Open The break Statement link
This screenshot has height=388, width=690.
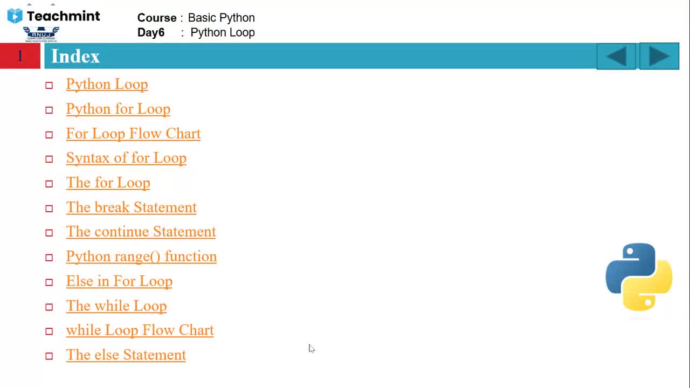(131, 207)
